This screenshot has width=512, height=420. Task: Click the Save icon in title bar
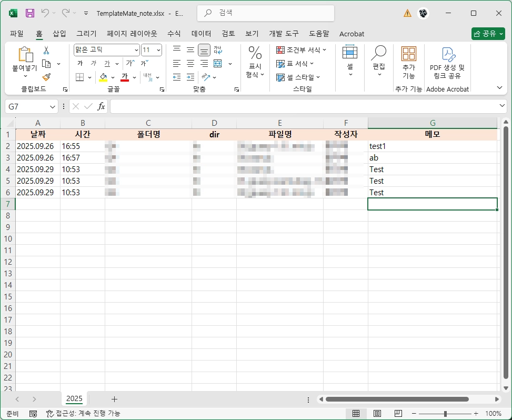coord(29,13)
